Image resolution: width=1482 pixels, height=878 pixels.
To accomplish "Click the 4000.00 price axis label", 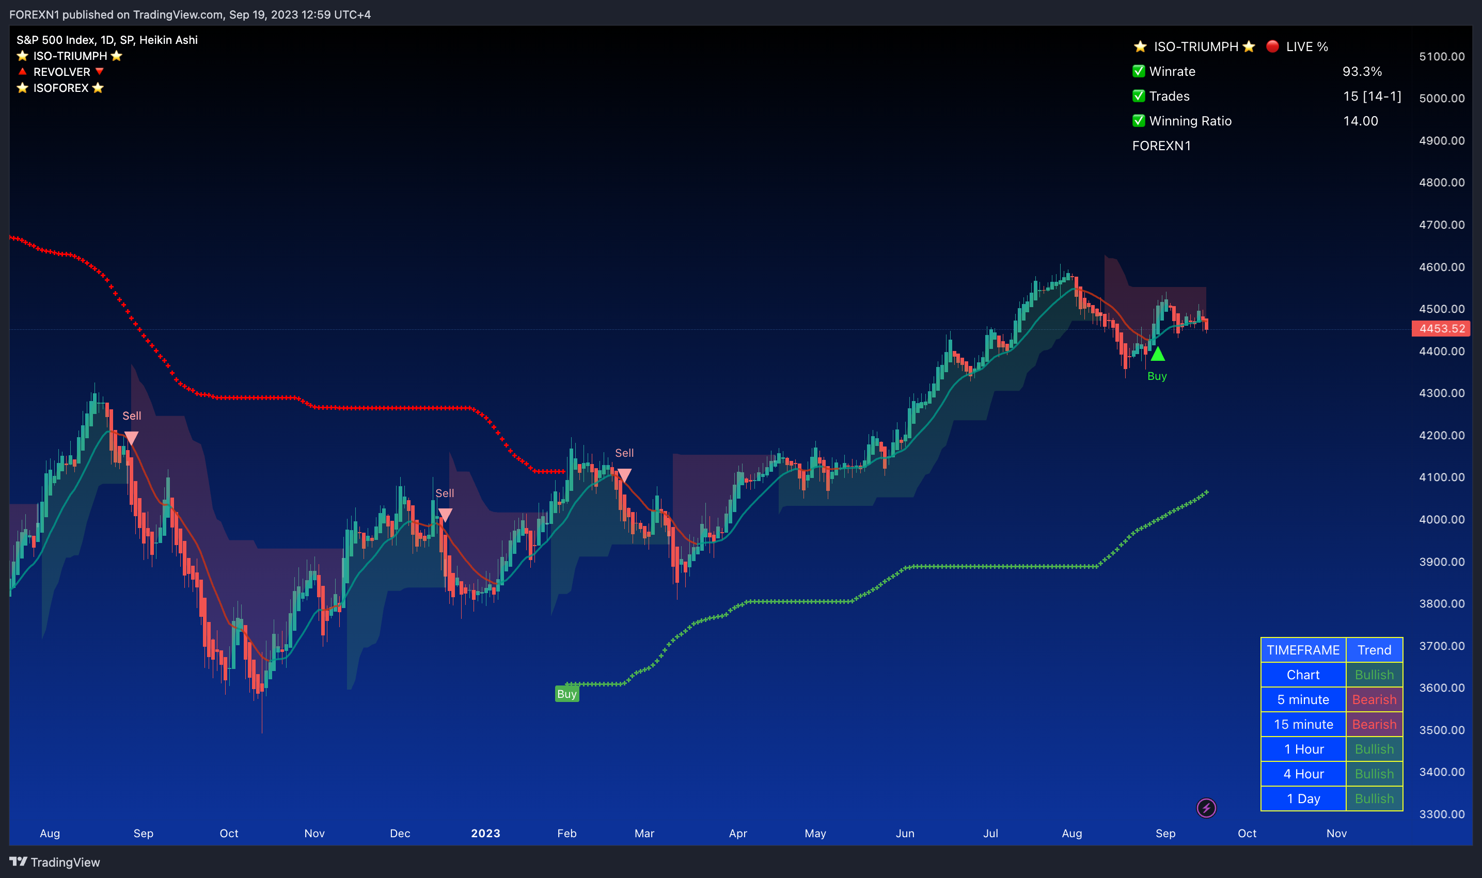I will [1442, 519].
